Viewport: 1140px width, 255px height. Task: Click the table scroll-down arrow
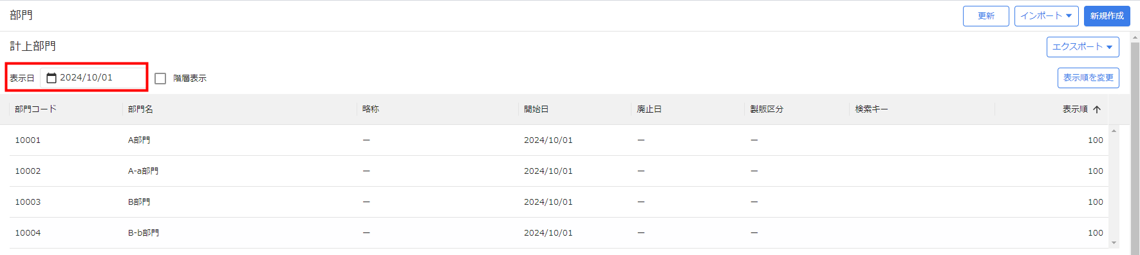pos(1114,243)
